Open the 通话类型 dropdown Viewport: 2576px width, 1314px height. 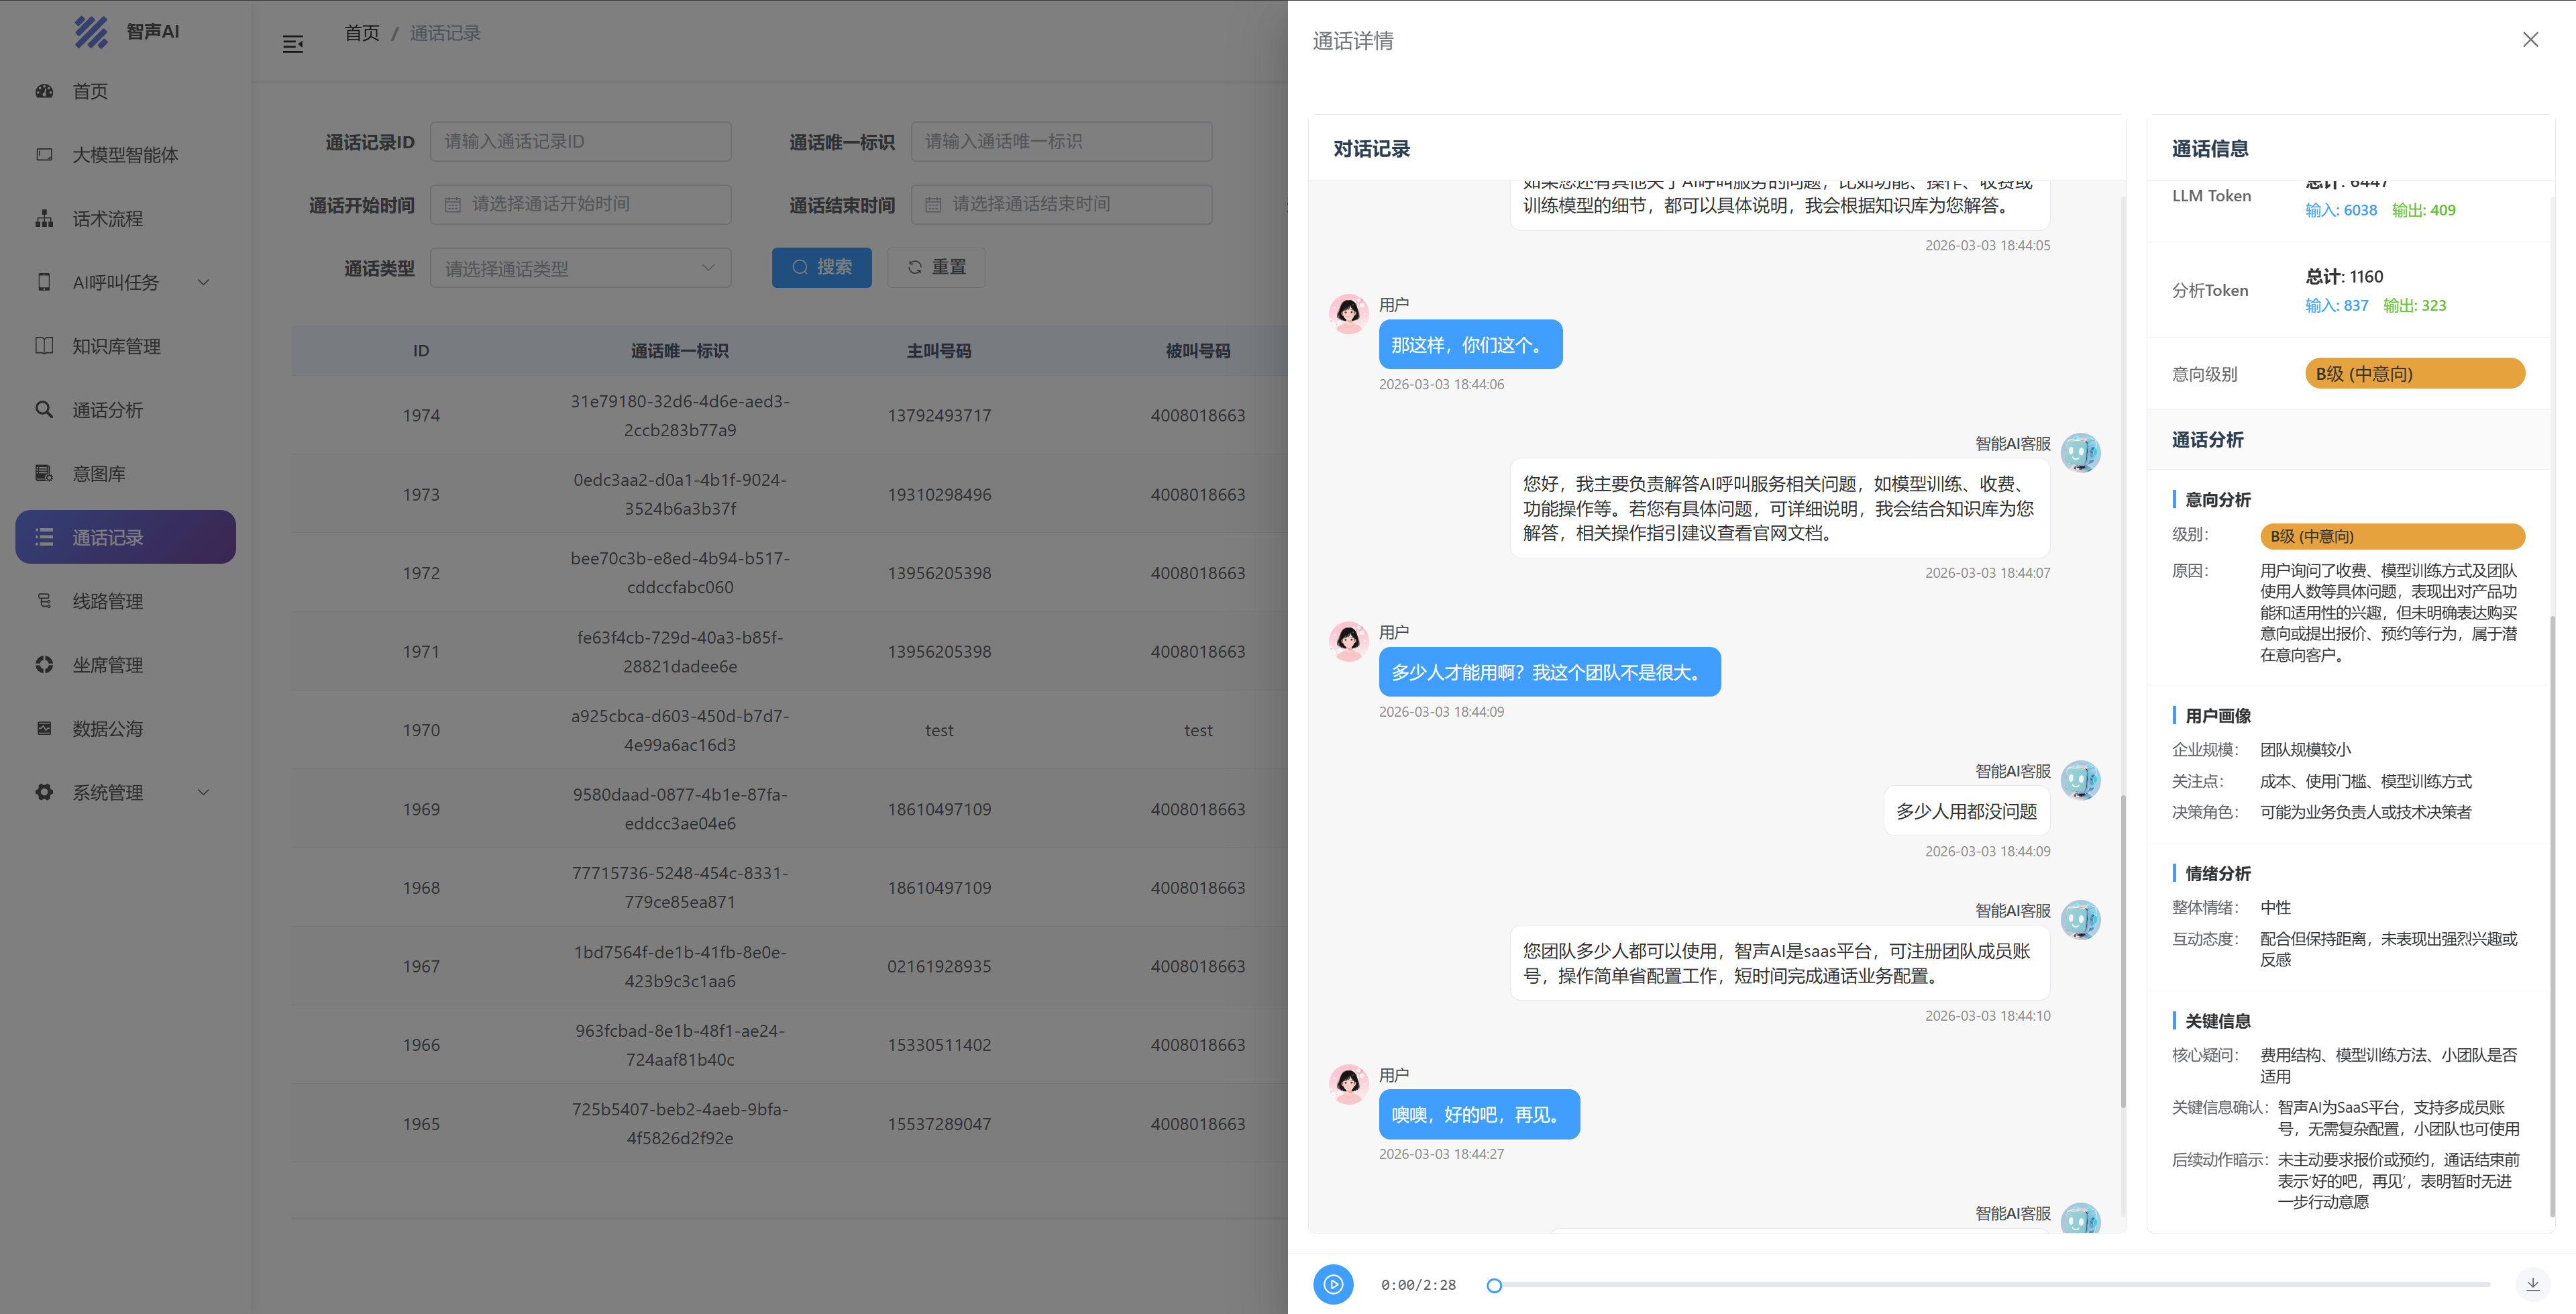point(580,268)
